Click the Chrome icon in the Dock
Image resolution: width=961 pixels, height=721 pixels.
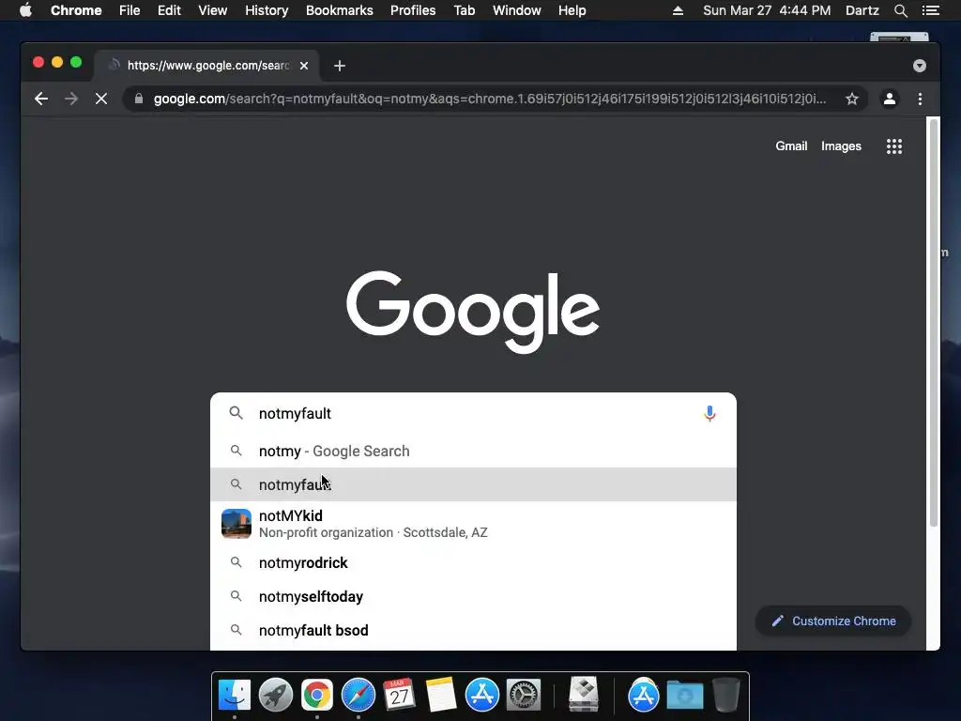pos(317,695)
